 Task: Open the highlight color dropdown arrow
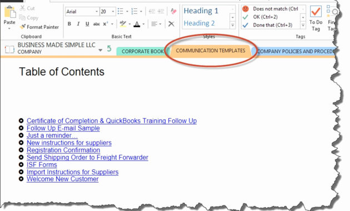coord(129,24)
